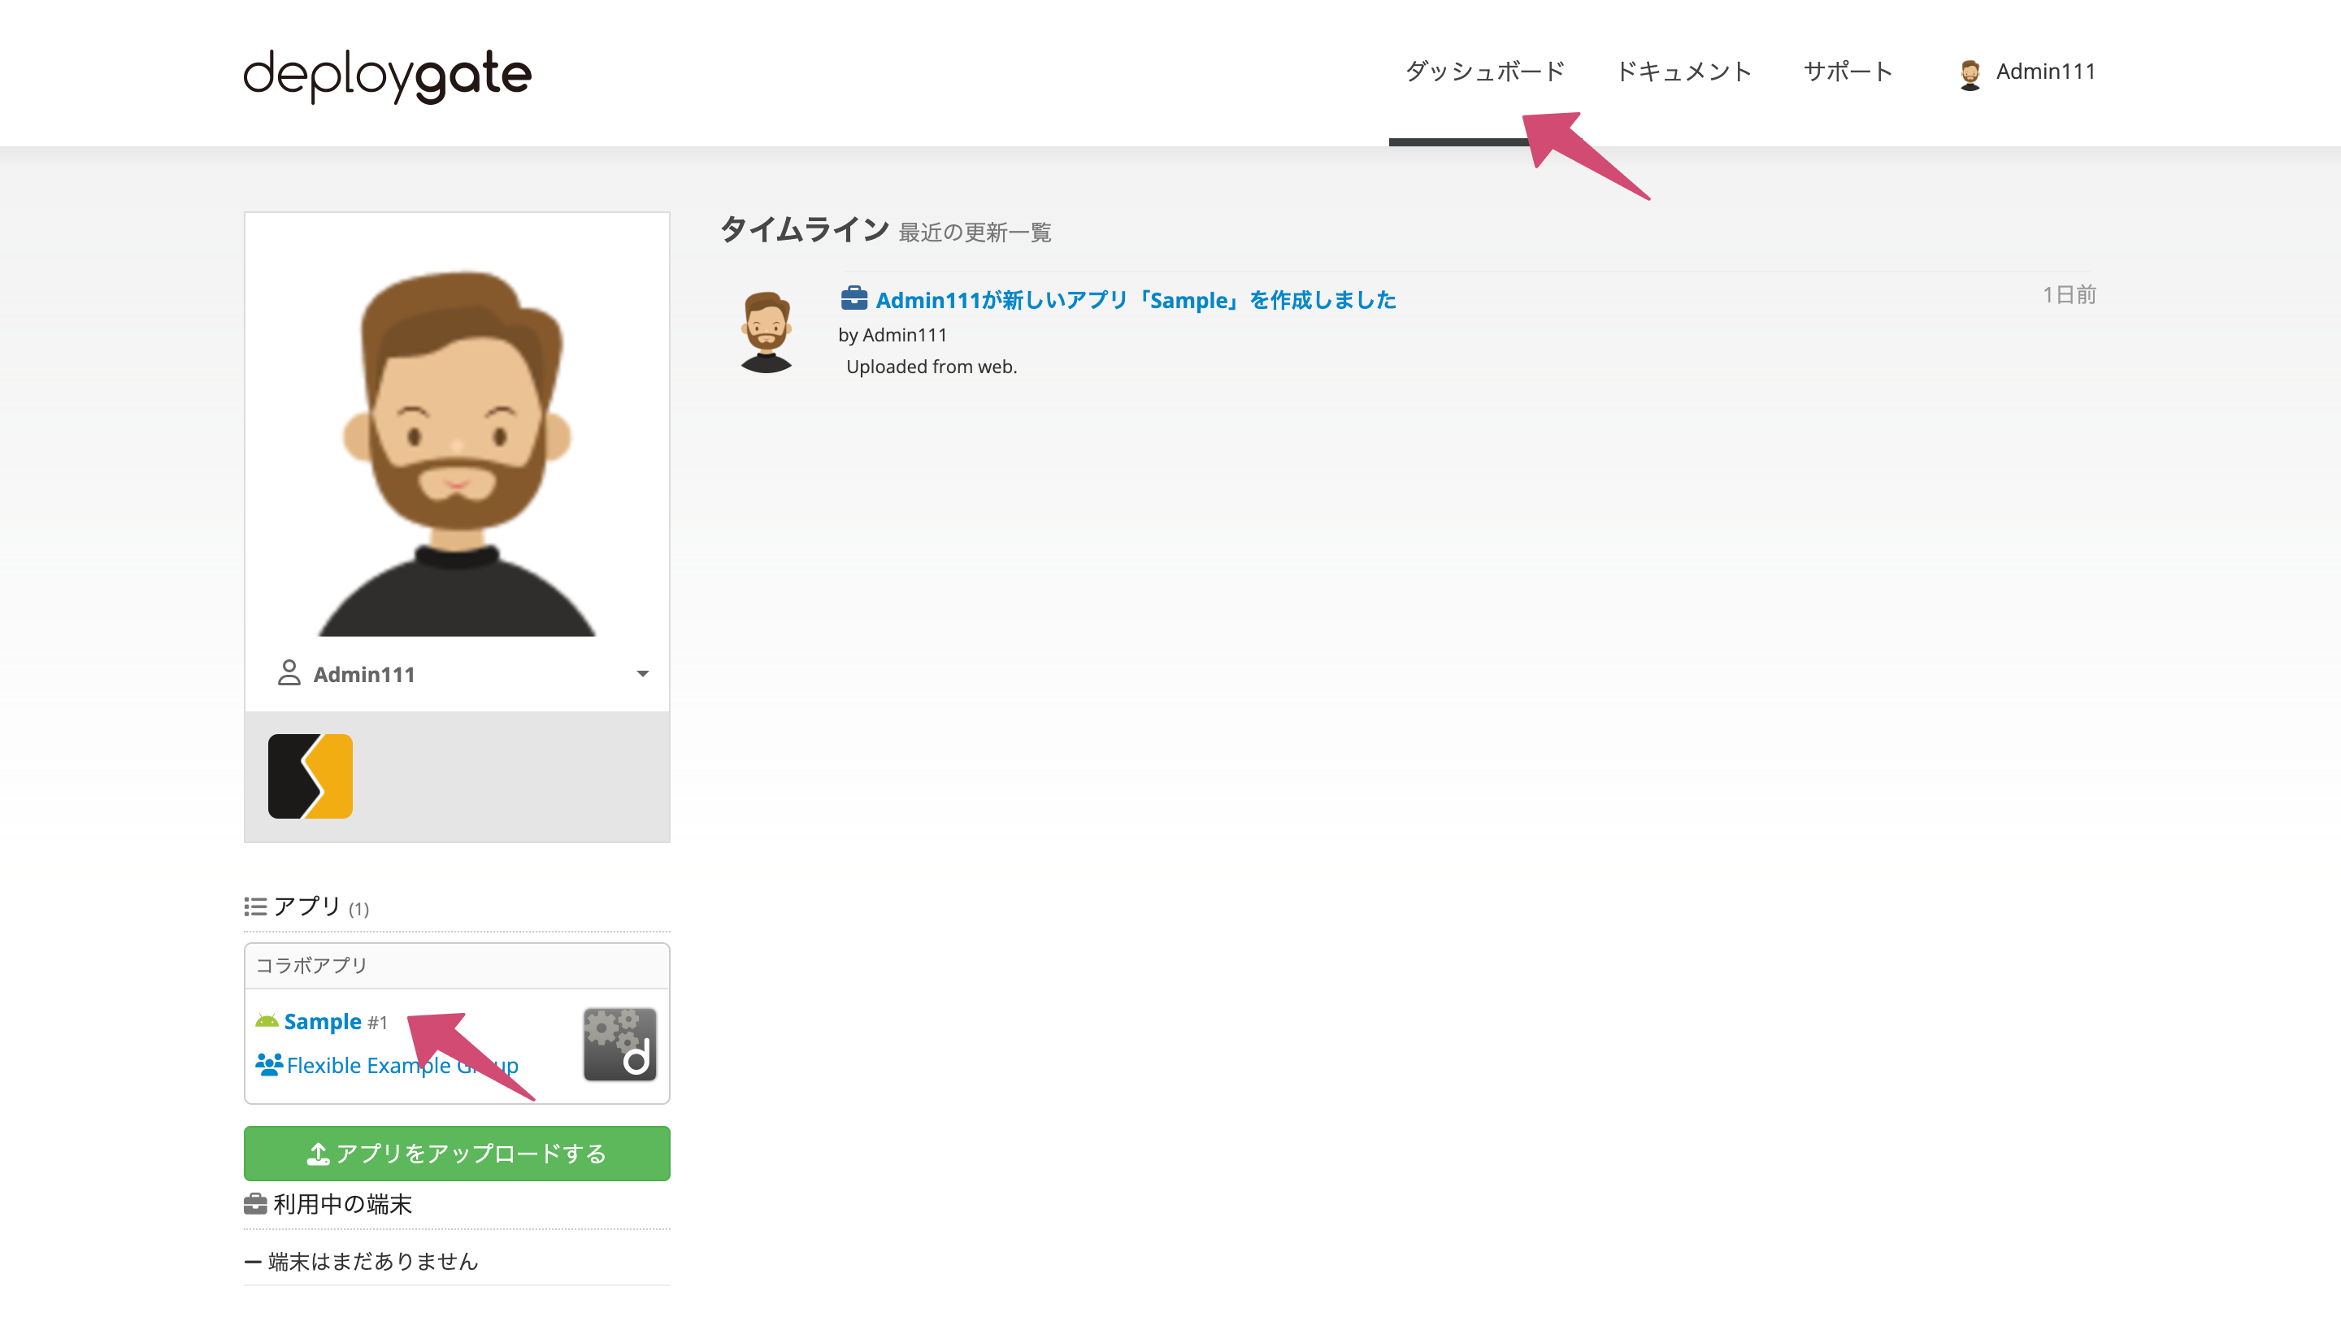The image size is (2341, 1317).
Task: Expand the Admin111 profile dropdown arrow
Action: coord(642,673)
